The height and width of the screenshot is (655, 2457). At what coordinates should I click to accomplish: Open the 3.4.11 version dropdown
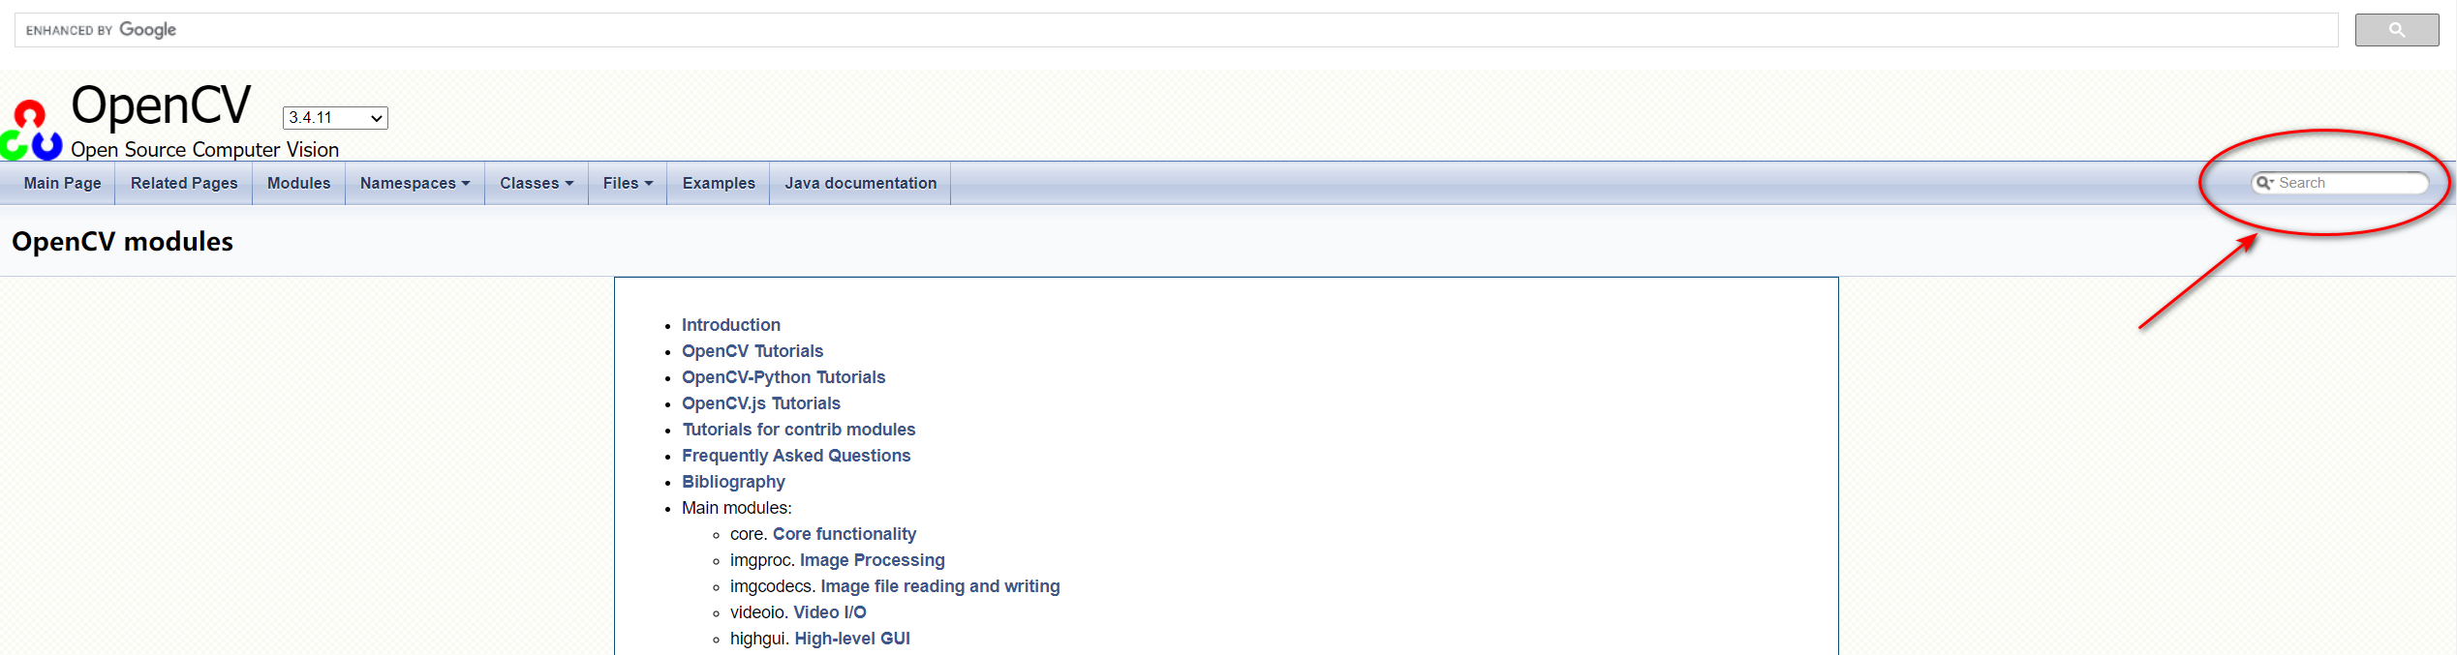tap(335, 118)
